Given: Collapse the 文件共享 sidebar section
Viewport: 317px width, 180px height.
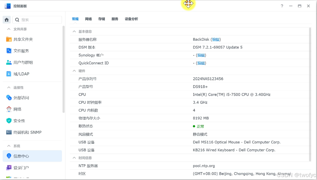Looking at the screenshot, I should 9,29.
